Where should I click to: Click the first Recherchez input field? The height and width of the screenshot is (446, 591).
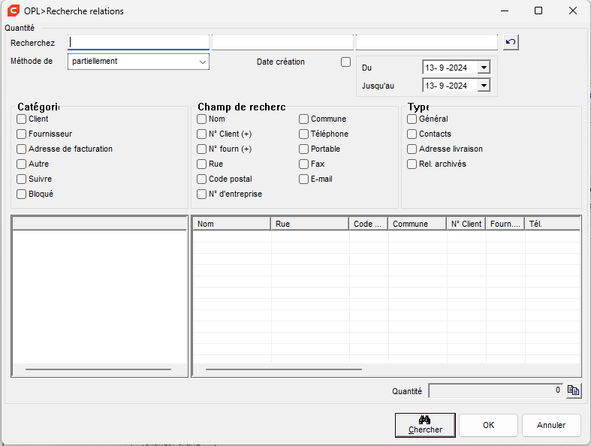pos(138,42)
